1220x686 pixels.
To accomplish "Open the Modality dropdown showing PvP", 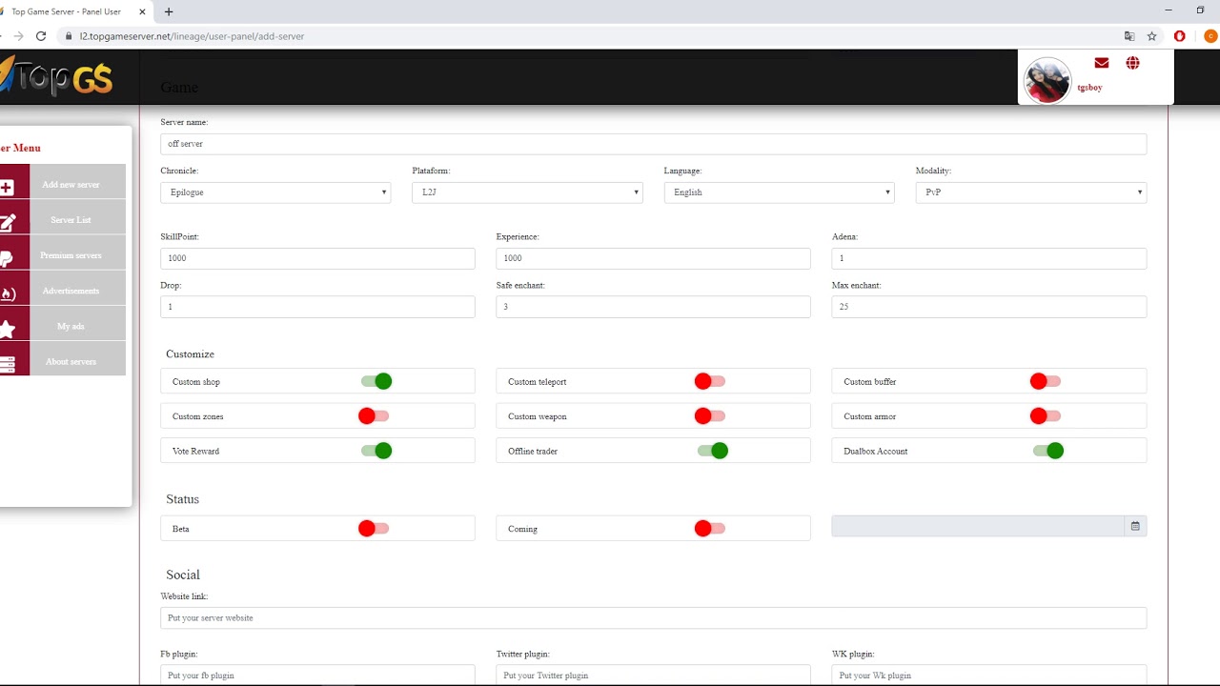I will 1030,192.
